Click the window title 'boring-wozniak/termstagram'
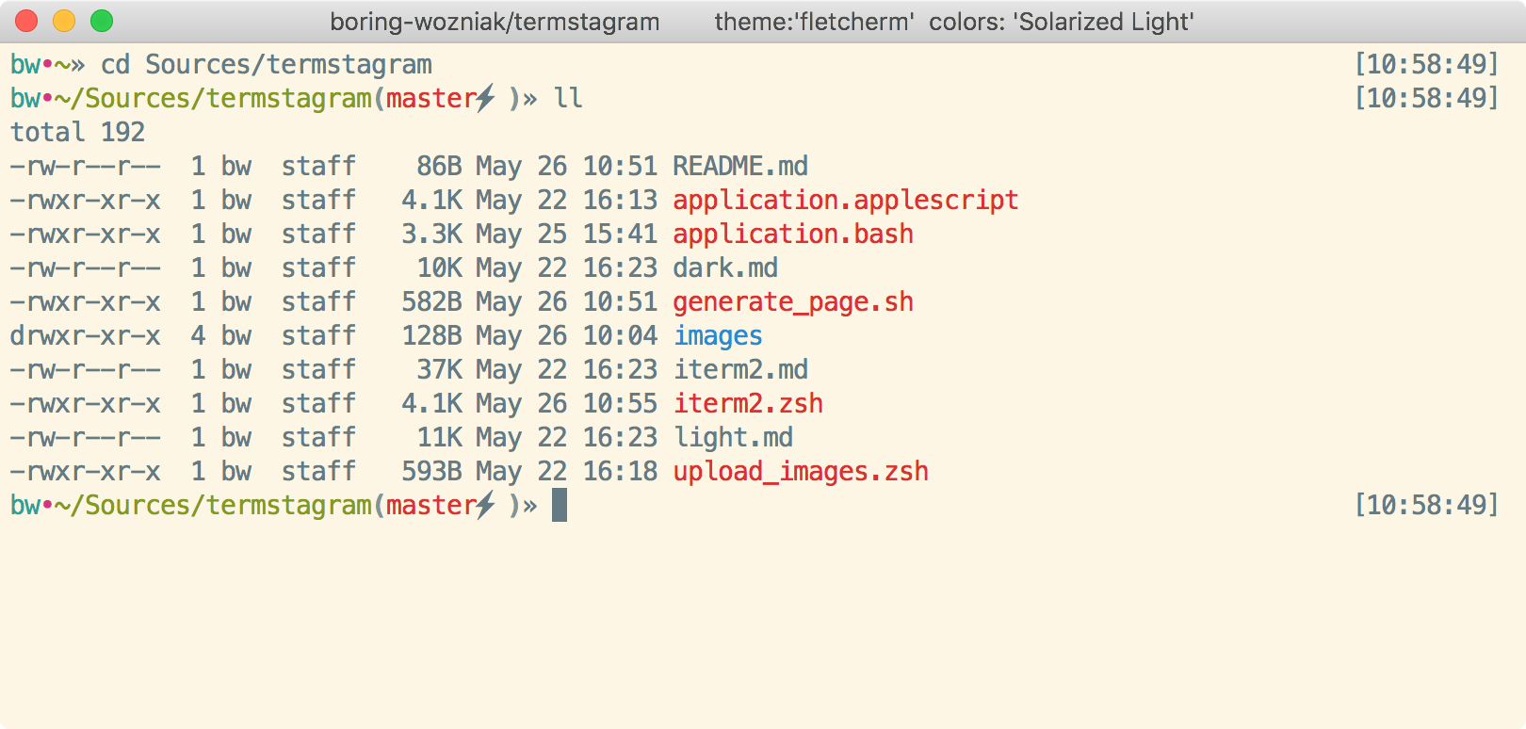Viewport: 1526px width, 729px height. (495, 22)
